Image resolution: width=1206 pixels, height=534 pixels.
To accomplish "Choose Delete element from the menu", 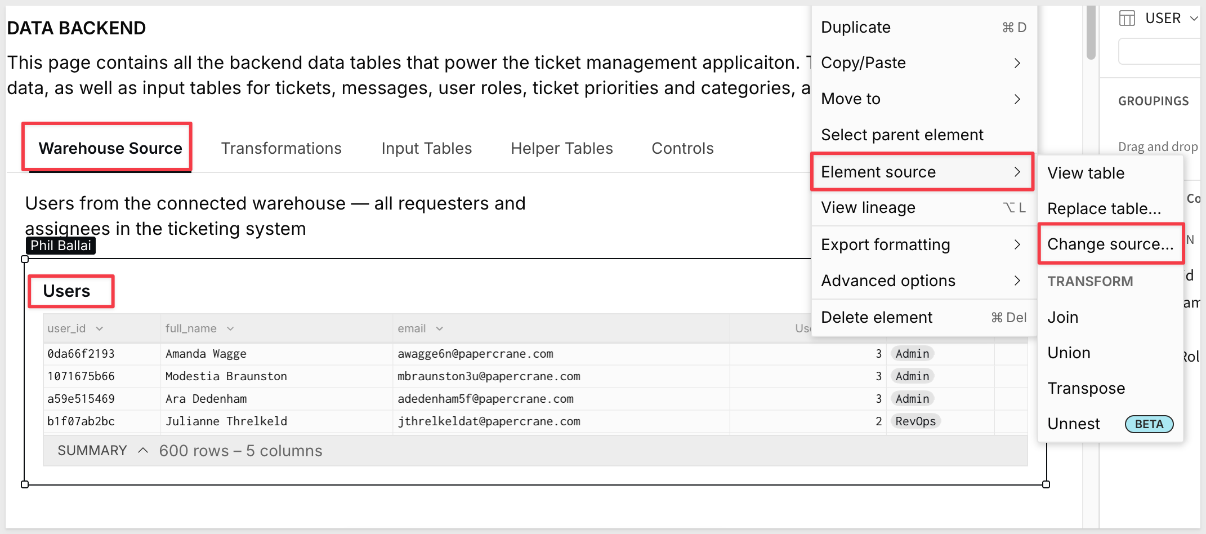I will point(924,317).
